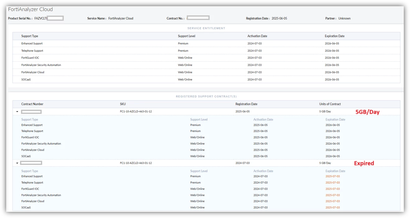Screen dimensions: 410x218
Task: Select FortiGuard IOC row in Service Entitlement table
Action: coord(206,58)
